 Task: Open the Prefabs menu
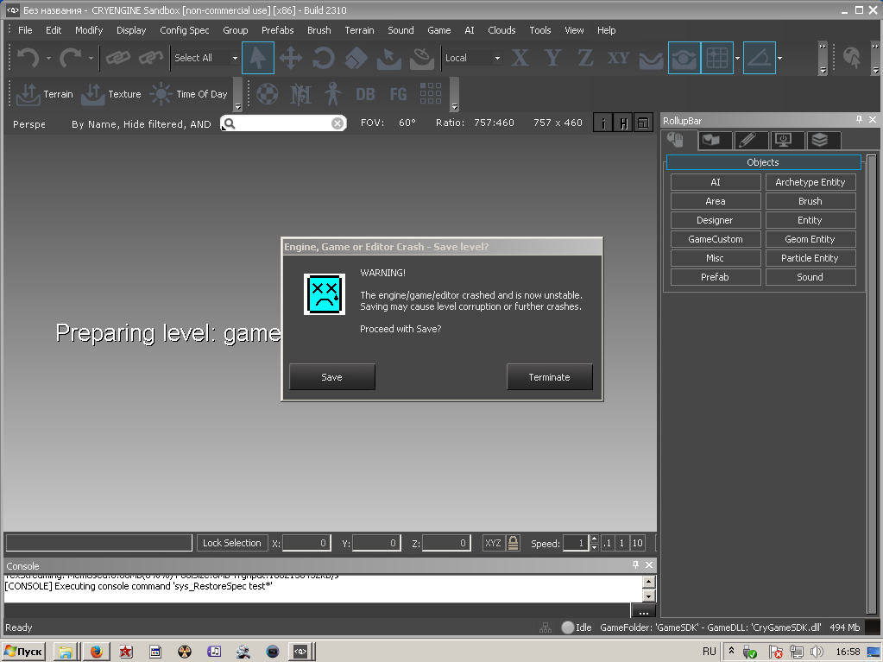pyautogui.click(x=278, y=30)
